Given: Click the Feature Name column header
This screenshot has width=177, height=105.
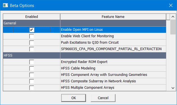Looking at the screenshot, I should click(x=113, y=17).
